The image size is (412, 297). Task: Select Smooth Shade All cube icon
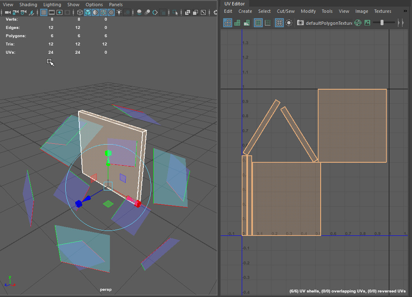coord(88,12)
